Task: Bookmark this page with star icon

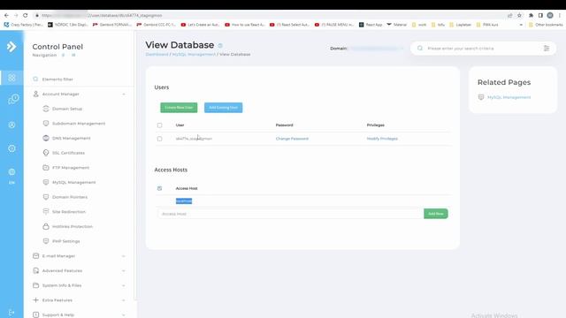Action: coord(519,16)
